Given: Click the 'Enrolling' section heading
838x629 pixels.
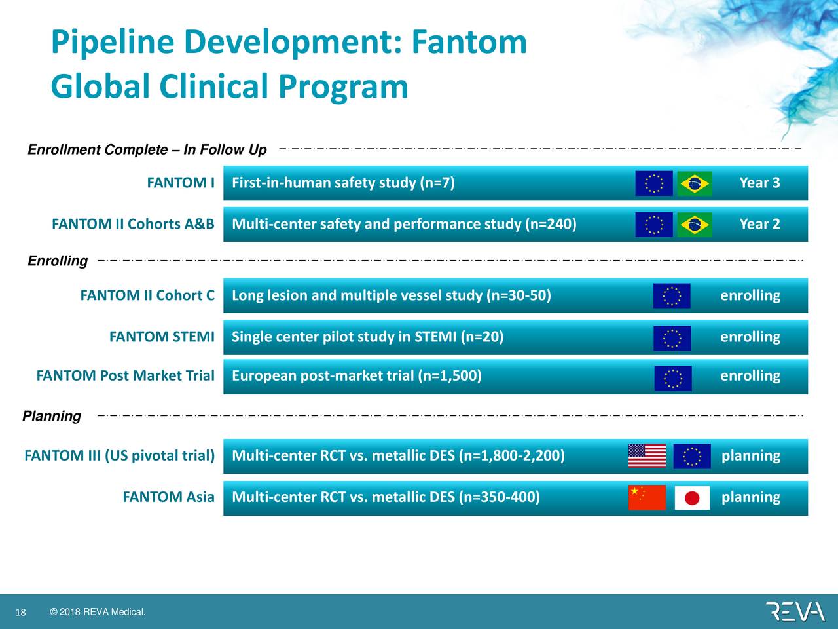Looking at the screenshot, I should [58, 261].
